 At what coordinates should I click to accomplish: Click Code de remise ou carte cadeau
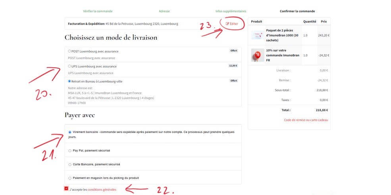pos(306,120)
